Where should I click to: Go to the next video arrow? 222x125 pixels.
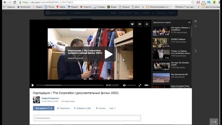pos(196,51)
